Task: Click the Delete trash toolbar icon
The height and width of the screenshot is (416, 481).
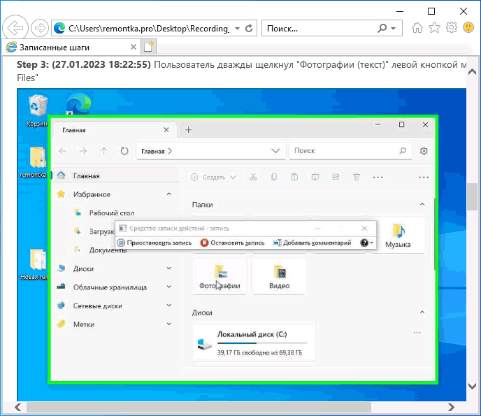Action: (x=357, y=177)
